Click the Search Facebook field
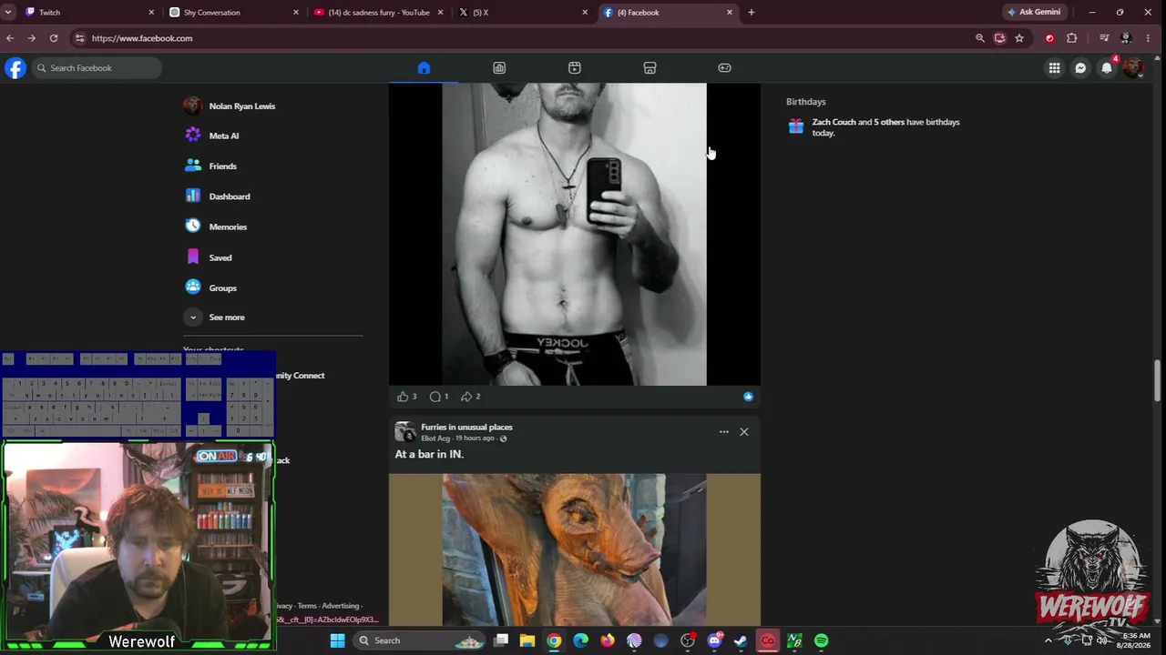The width and height of the screenshot is (1166, 655). pyautogui.click(x=97, y=68)
